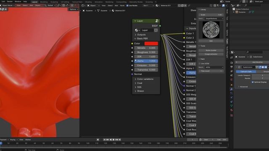The height and width of the screenshot is (151, 269).
Task: Click the Layer node header icon
Action: click(157, 21)
